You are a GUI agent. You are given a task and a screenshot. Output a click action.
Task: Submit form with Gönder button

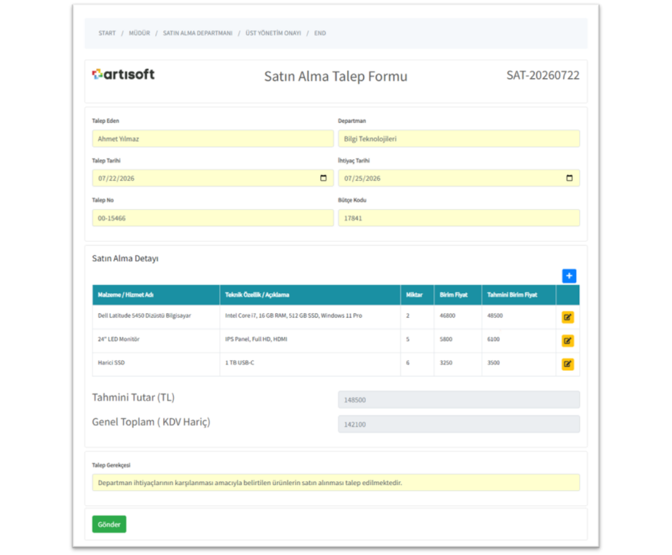[x=109, y=524]
